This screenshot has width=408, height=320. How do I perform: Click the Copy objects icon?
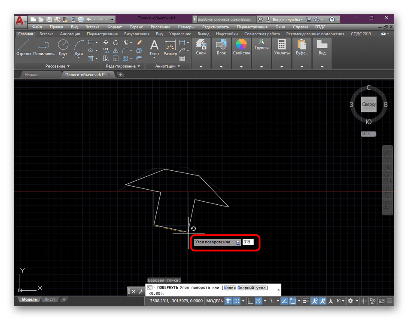(106, 50)
